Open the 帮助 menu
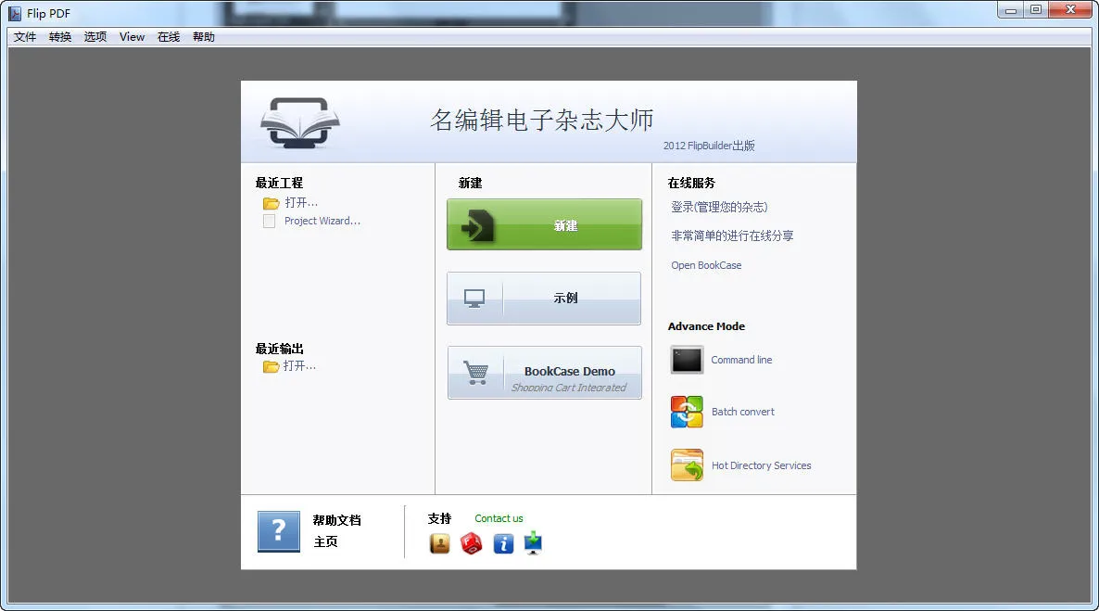 click(x=204, y=36)
